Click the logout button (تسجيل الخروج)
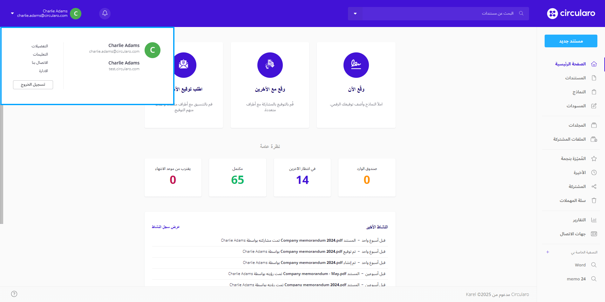This screenshot has width=605, height=302. (33, 85)
